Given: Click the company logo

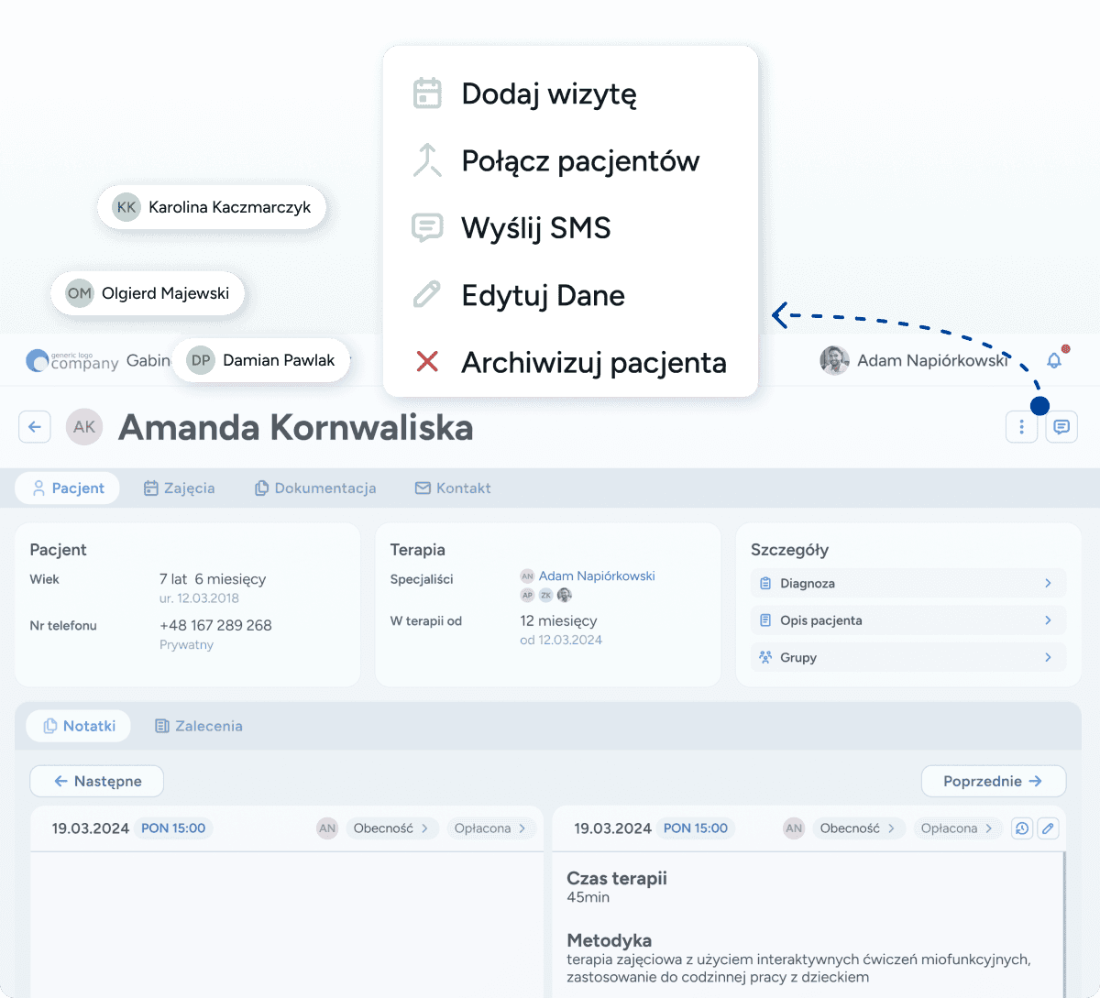Looking at the screenshot, I should pos(72,361).
